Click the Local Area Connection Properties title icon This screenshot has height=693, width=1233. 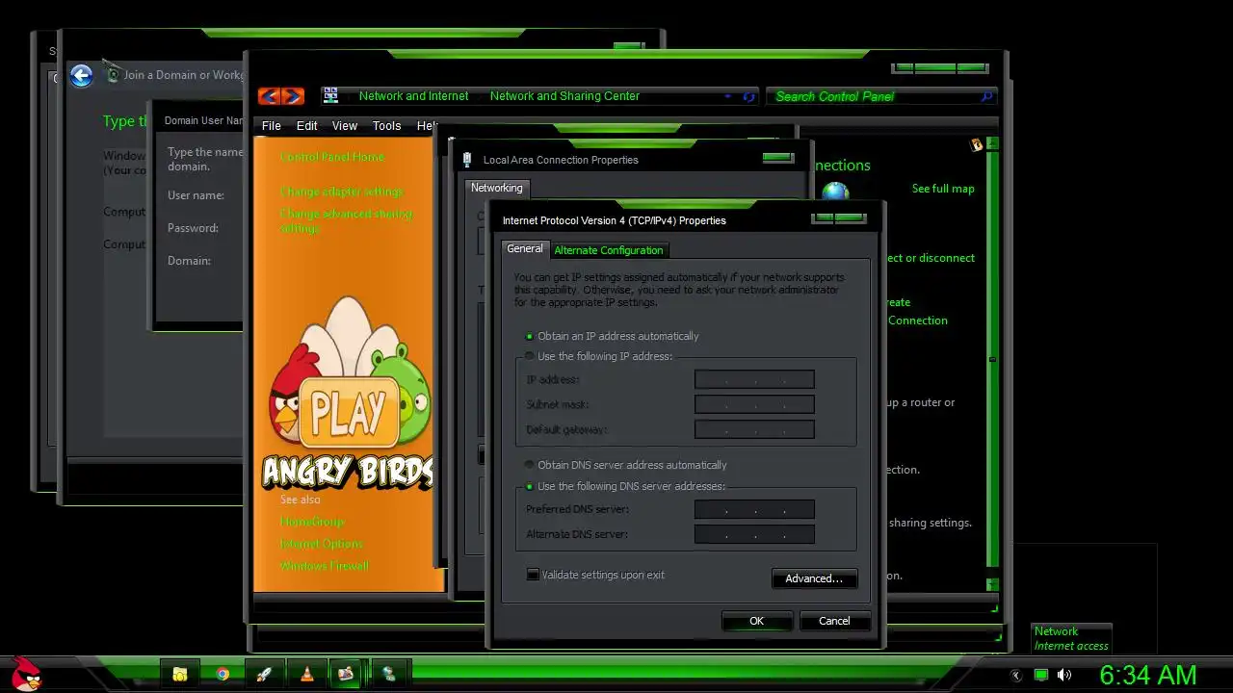coord(467,160)
